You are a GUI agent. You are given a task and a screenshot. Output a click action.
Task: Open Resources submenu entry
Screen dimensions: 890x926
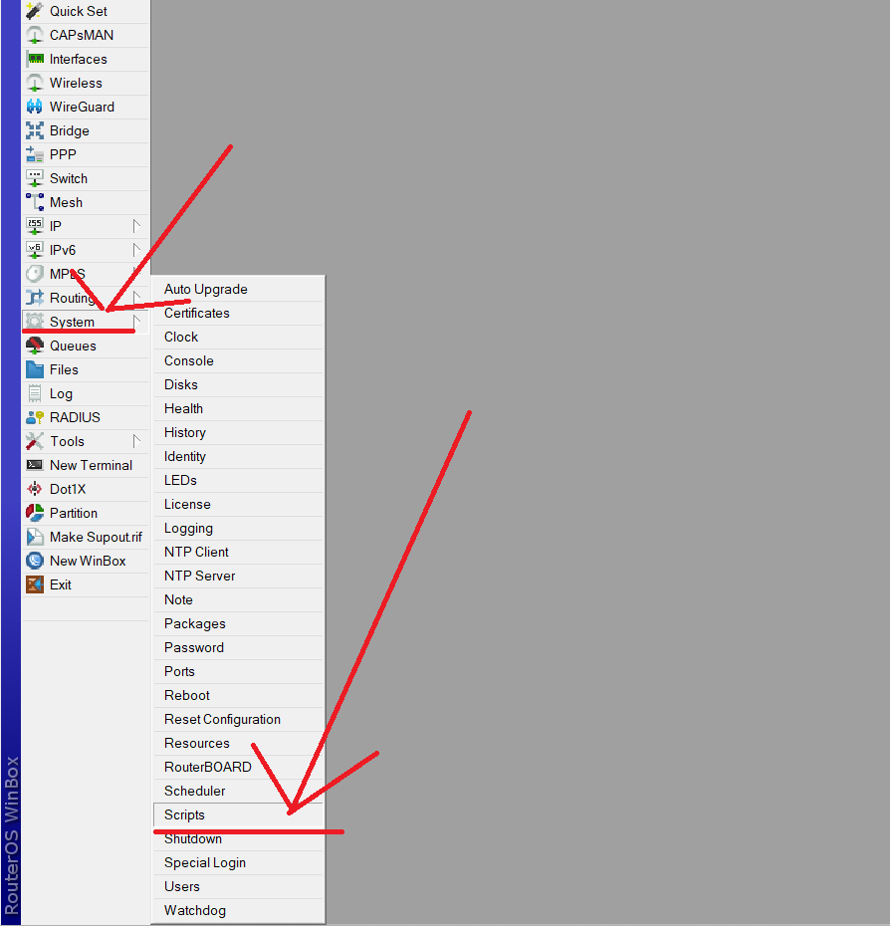click(x=239, y=744)
